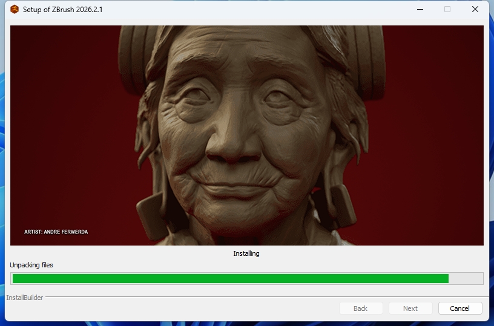Click the disabled Back button
The height and width of the screenshot is (326, 494).
(361, 308)
